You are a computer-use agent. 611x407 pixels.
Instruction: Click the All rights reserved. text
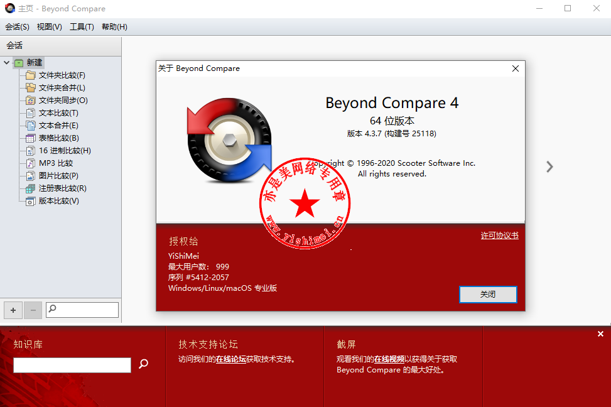coord(392,174)
